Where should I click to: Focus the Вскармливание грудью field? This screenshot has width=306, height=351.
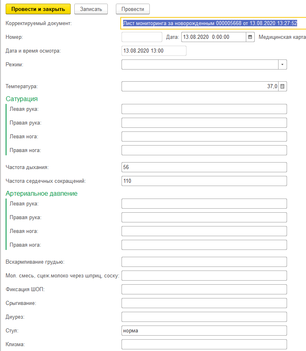(204, 262)
